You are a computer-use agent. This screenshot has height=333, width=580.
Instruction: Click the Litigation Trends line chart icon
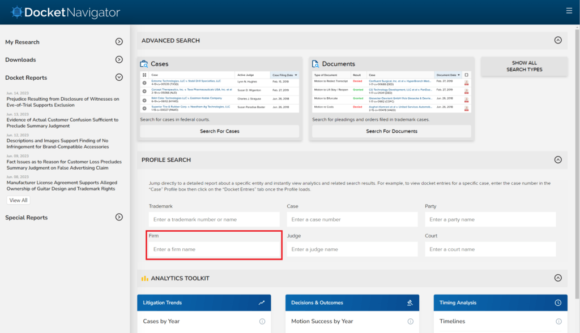pyautogui.click(x=262, y=302)
